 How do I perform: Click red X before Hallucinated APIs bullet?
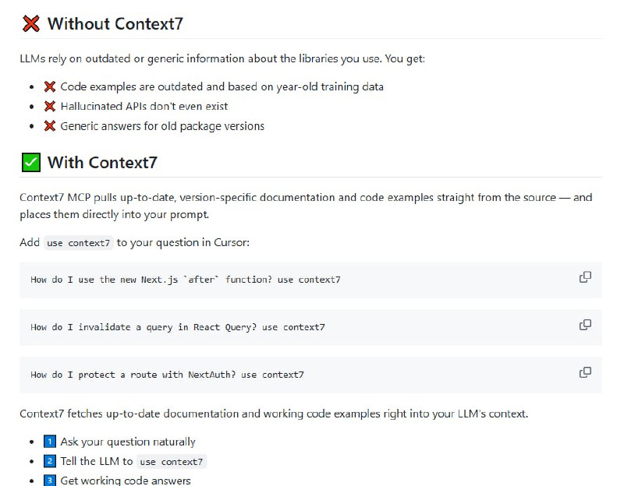(50, 106)
